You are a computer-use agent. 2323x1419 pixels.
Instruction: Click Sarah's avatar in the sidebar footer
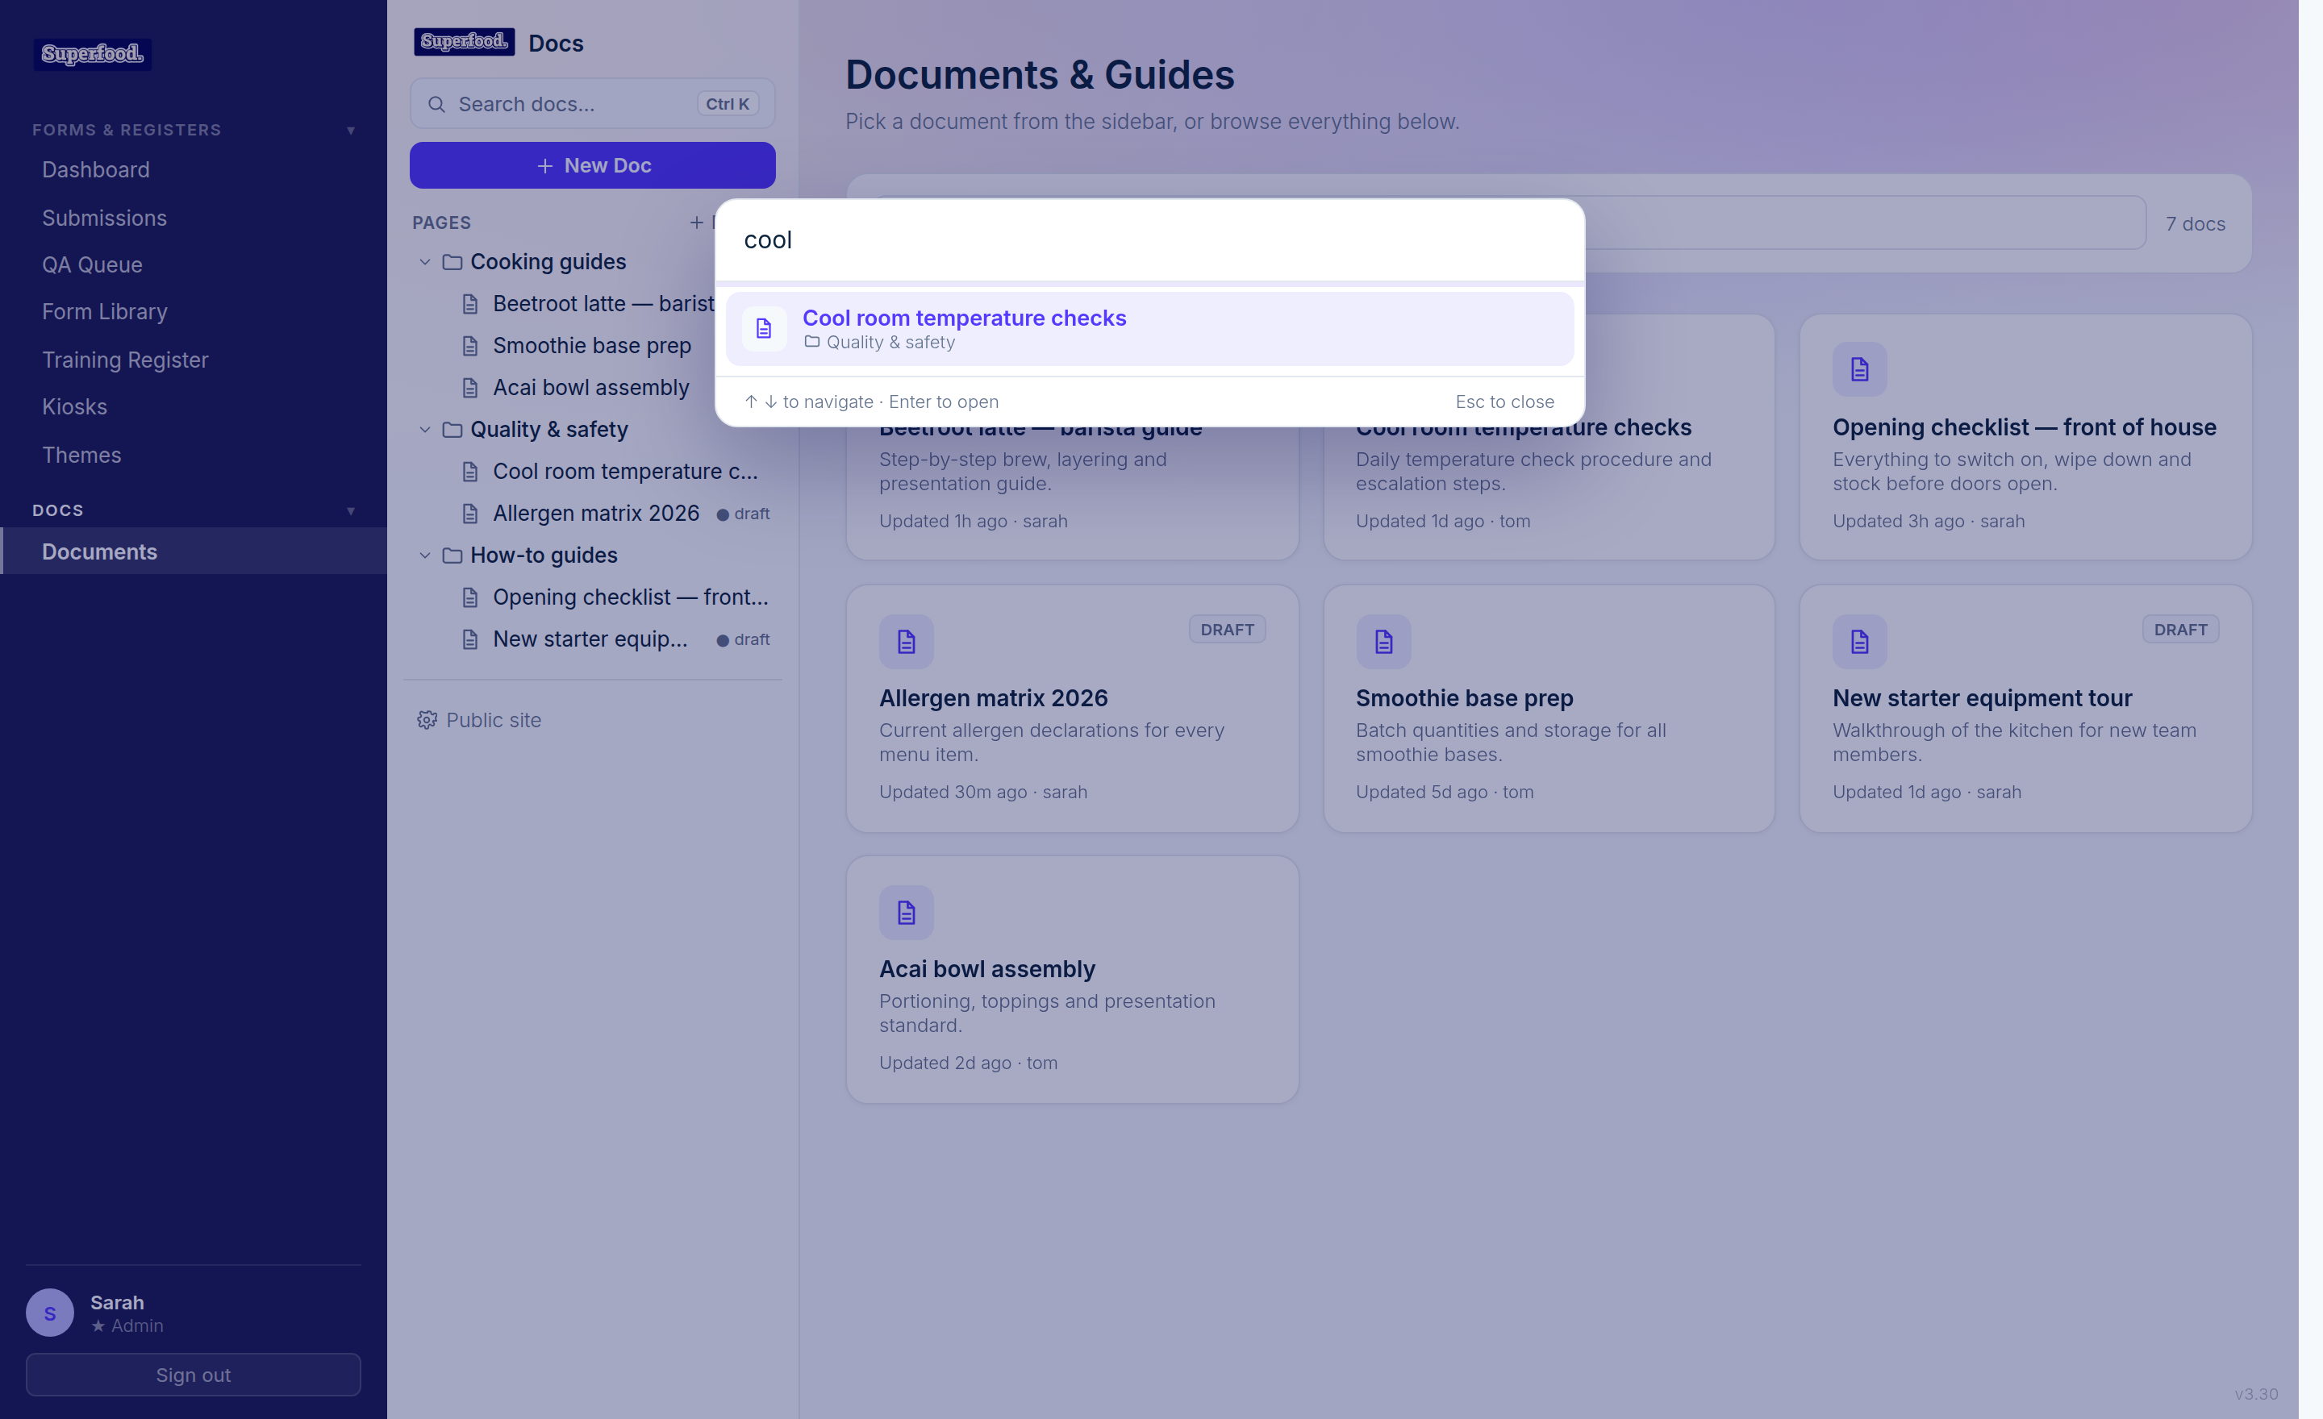click(x=50, y=1313)
